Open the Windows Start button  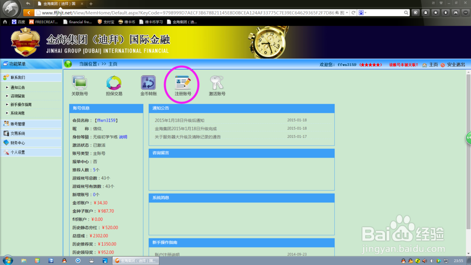click(8, 260)
